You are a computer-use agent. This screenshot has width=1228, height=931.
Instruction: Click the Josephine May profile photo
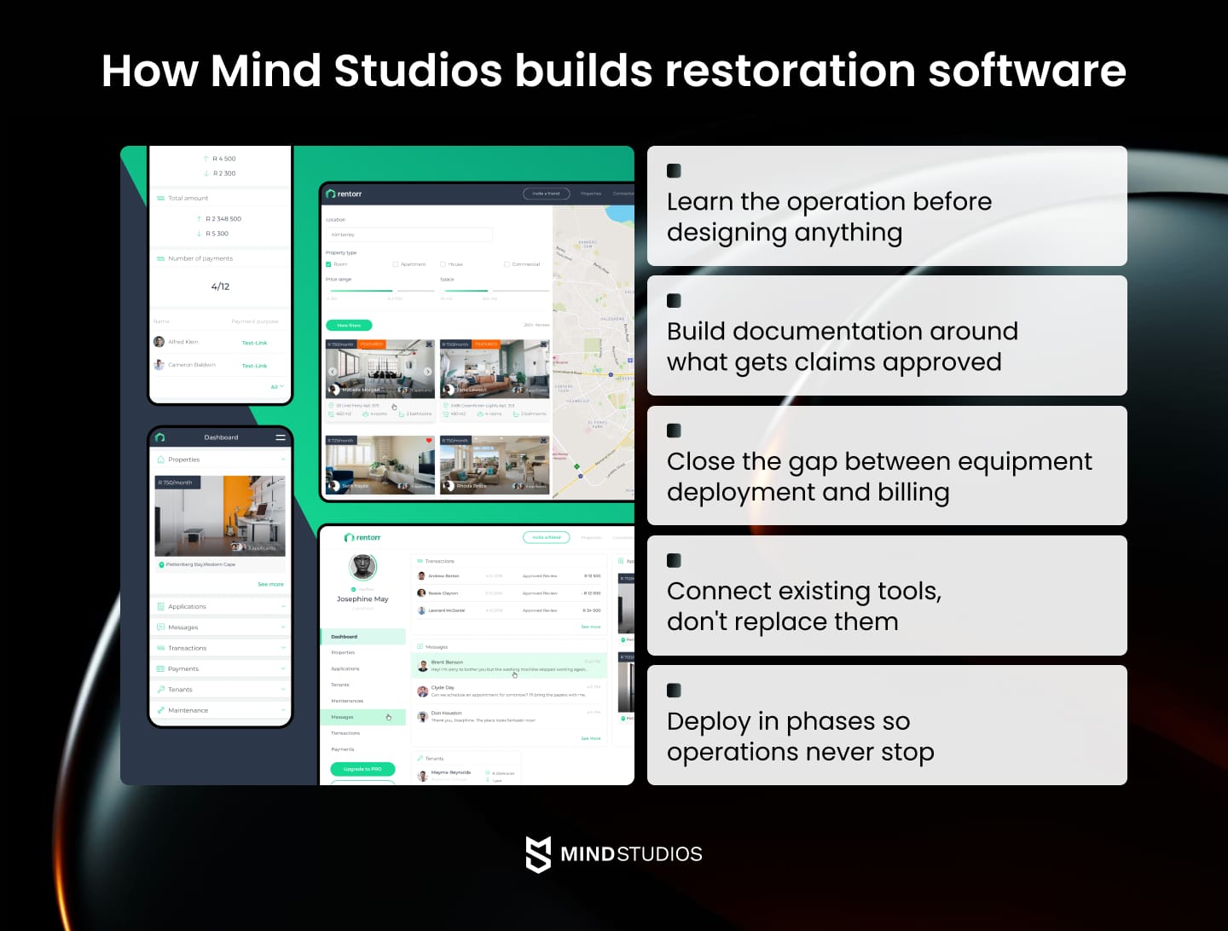pos(363,567)
